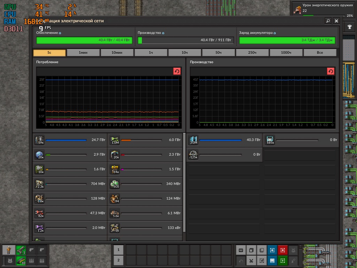Click the Обеспечение green progress bar

(84, 40)
